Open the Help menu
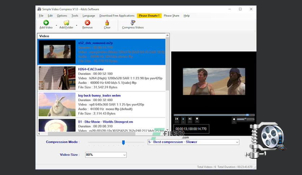Screen dimensions: 302x175 (x=186, y=16)
